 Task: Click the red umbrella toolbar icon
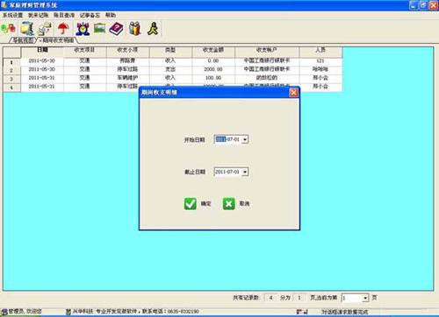pyautogui.click(x=63, y=28)
